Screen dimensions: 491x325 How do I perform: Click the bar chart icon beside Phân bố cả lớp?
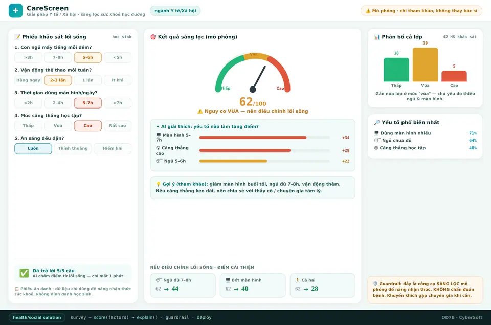(377, 37)
